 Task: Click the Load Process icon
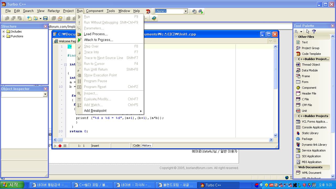(x=79, y=34)
